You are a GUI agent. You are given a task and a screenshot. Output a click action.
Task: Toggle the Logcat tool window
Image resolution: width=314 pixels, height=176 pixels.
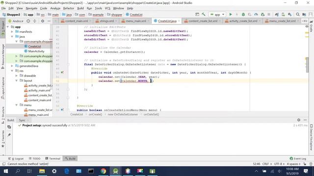16,158
